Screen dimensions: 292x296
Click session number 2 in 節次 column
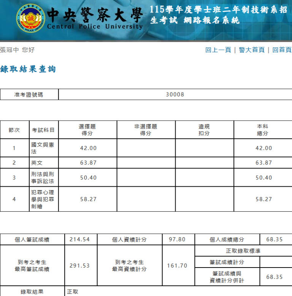click(x=14, y=163)
